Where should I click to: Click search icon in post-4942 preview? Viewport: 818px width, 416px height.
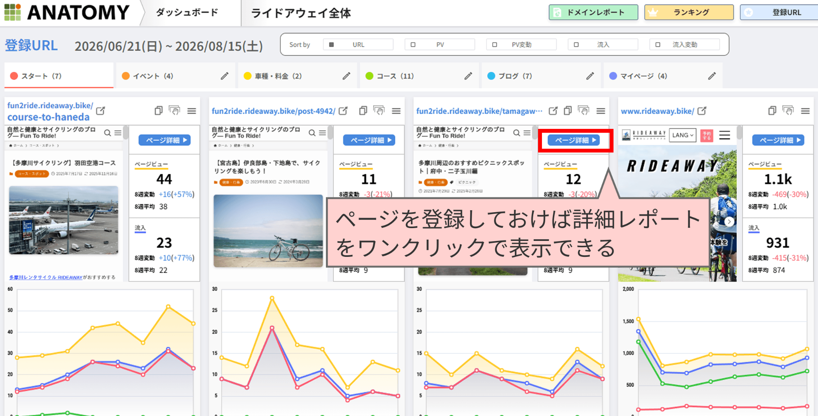coord(312,133)
